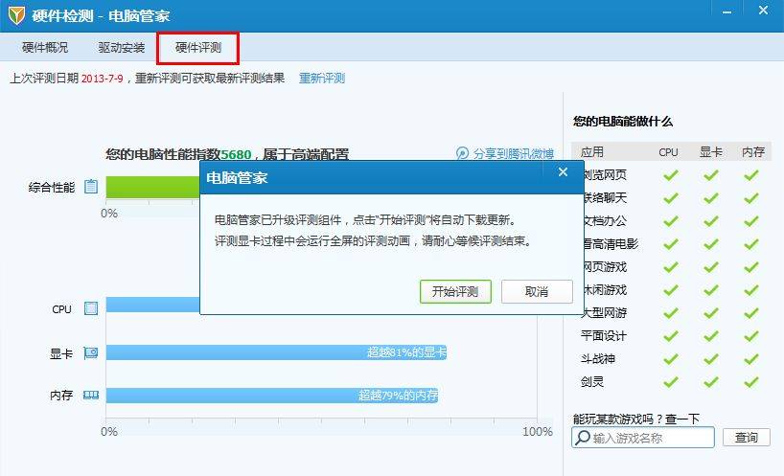Click the Tencent PC Manager shield logo

click(x=16, y=15)
